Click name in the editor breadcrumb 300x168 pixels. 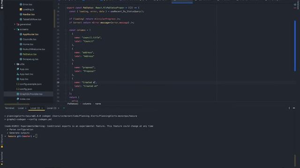coord(98,104)
